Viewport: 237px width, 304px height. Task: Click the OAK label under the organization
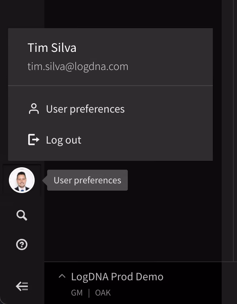click(x=103, y=293)
